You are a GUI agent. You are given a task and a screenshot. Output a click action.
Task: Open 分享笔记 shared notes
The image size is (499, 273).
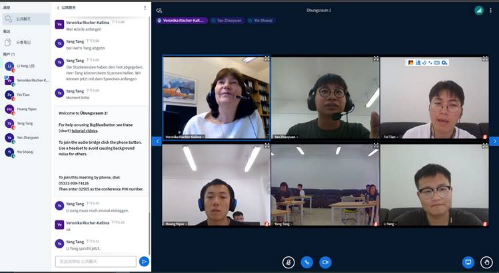point(25,42)
